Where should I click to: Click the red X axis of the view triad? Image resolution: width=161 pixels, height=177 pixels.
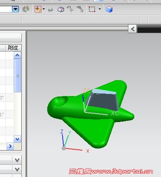click(74, 149)
